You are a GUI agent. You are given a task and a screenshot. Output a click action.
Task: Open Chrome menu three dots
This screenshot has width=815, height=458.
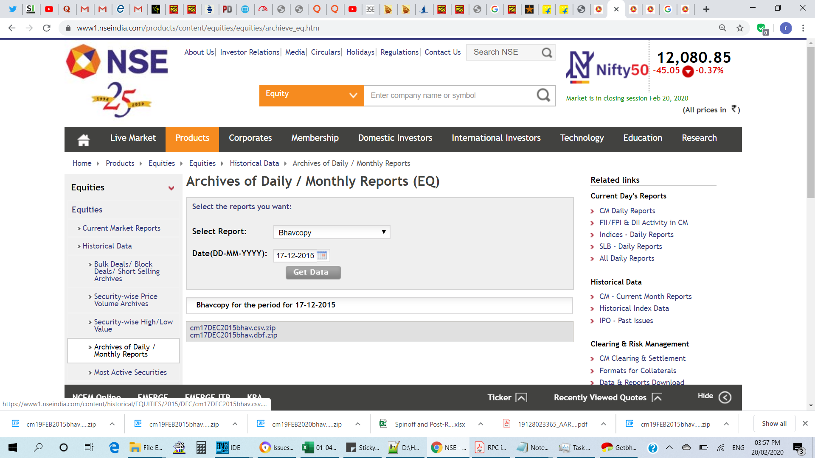click(x=803, y=28)
